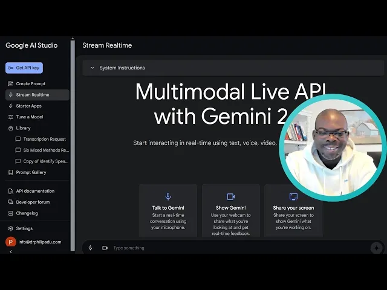Screen dimensions: 387x290
Task: Click the Google AI Studio logo
Action: [31, 45]
